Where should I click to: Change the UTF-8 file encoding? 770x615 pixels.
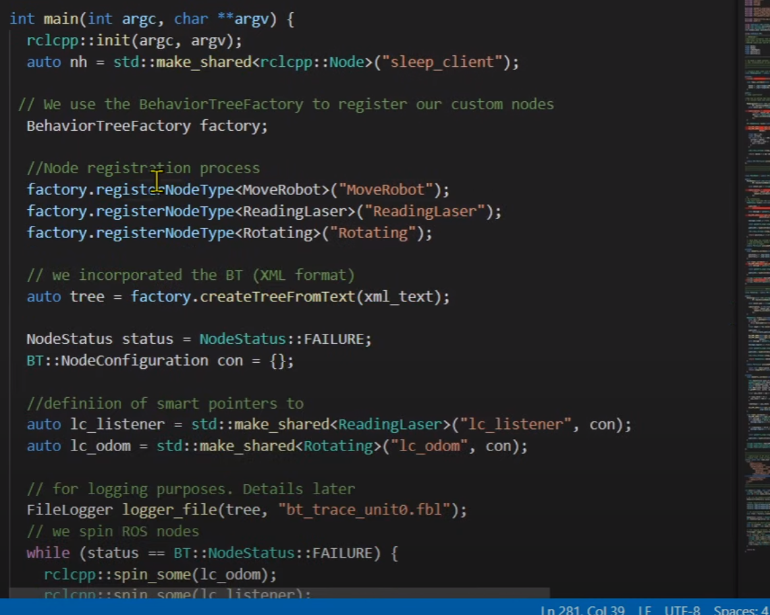(x=682, y=610)
